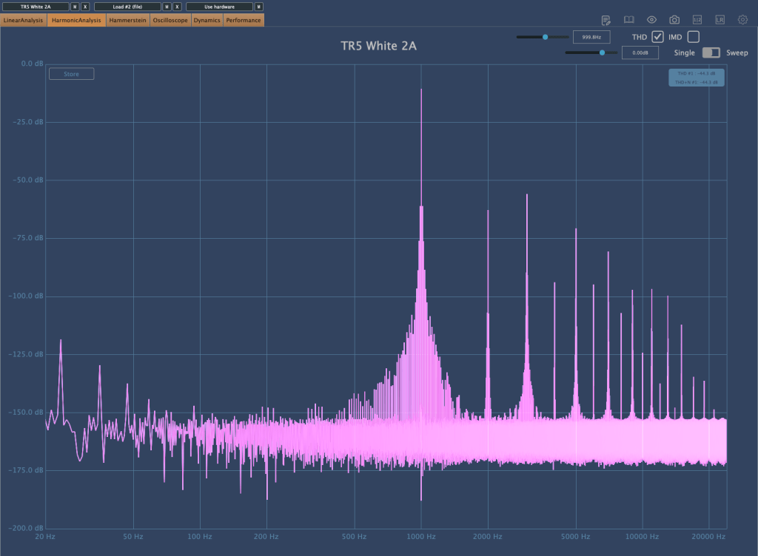Click the frequency slider handle
The image size is (758, 556).
(546, 36)
